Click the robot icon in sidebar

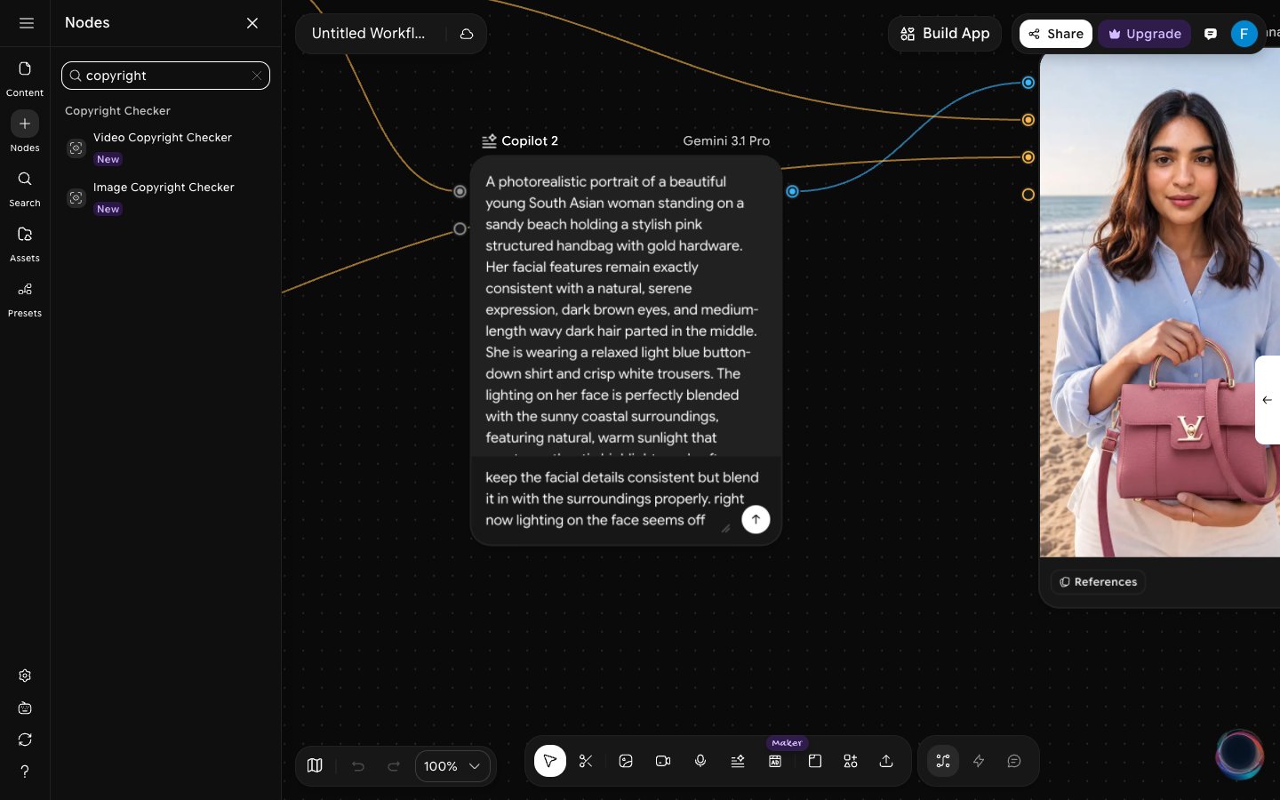[x=25, y=708]
